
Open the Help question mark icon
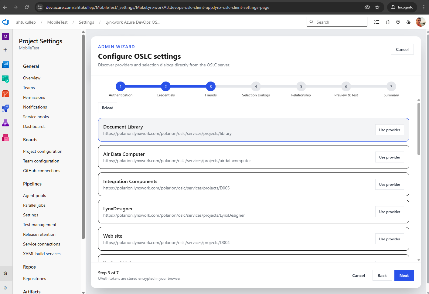(398, 22)
